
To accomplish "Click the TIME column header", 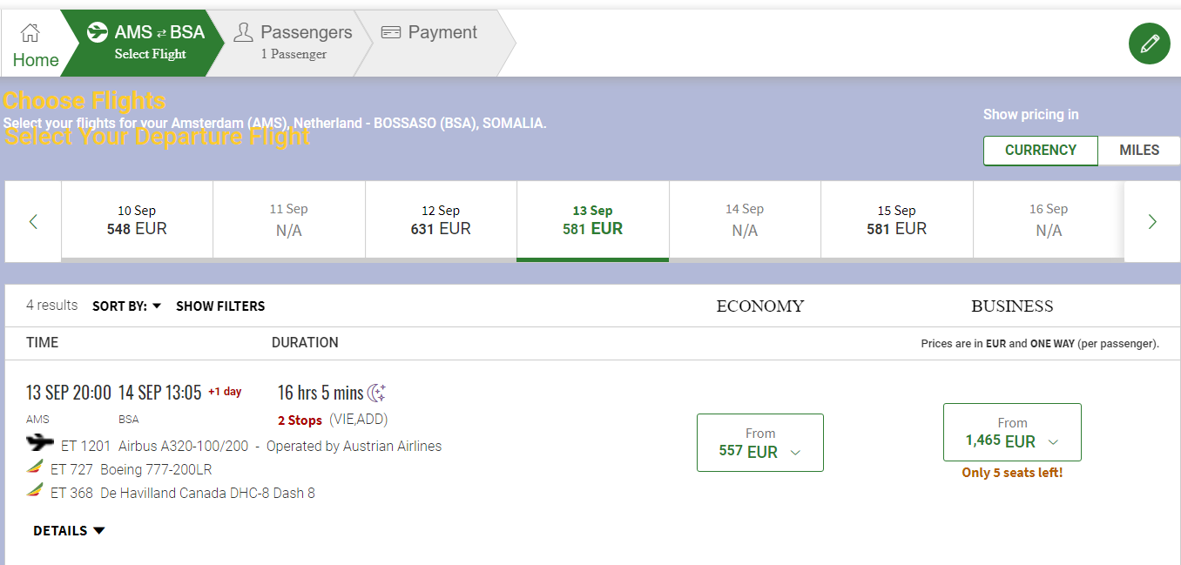I will pyautogui.click(x=43, y=342).
